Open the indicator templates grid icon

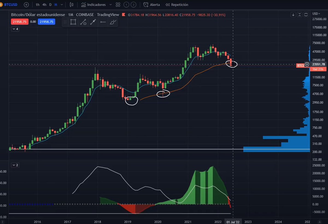118,5
